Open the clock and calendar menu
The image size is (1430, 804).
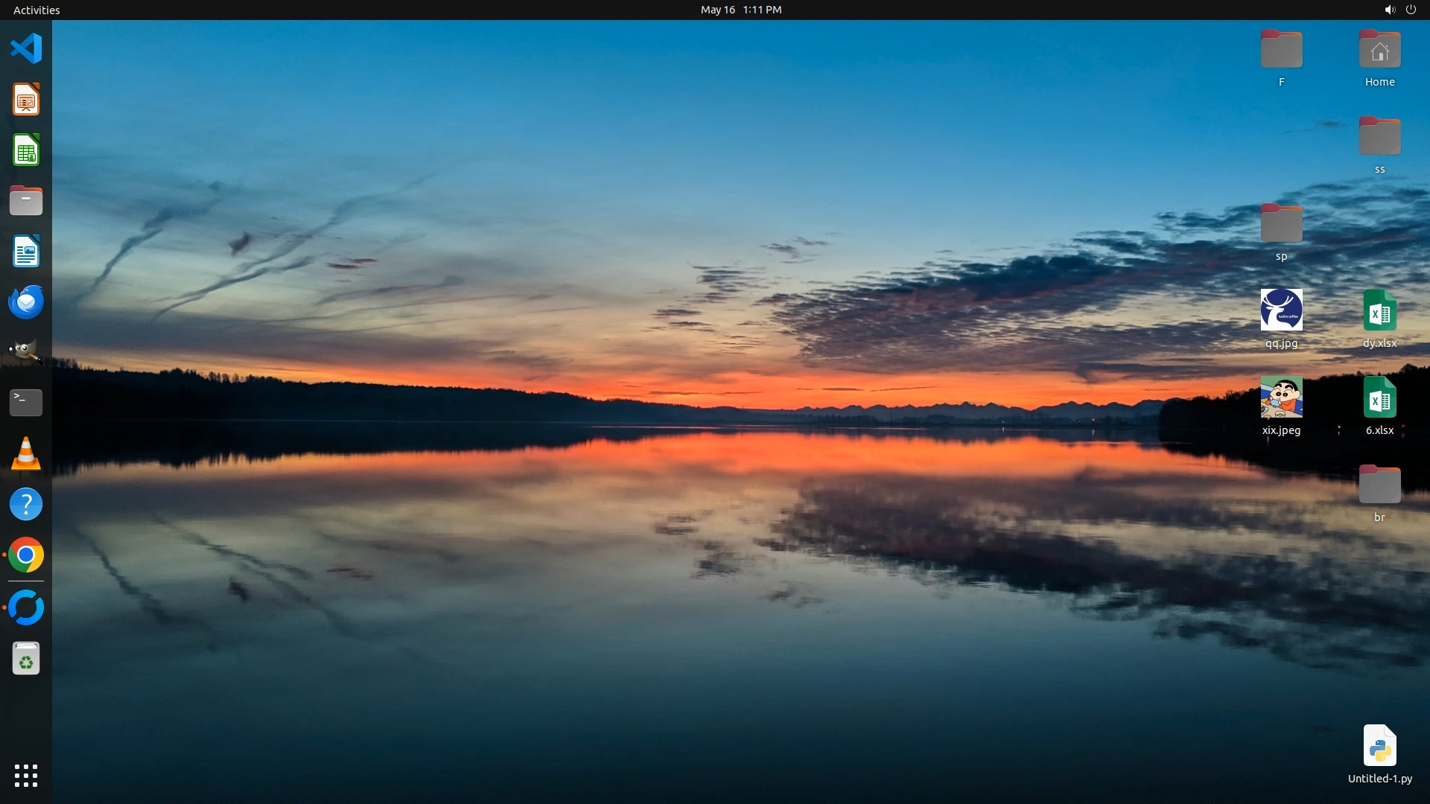tap(740, 10)
